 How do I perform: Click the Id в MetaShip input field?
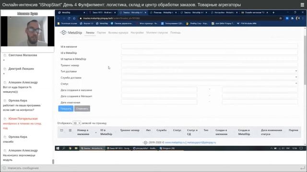pyautogui.click(x=210, y=53)
